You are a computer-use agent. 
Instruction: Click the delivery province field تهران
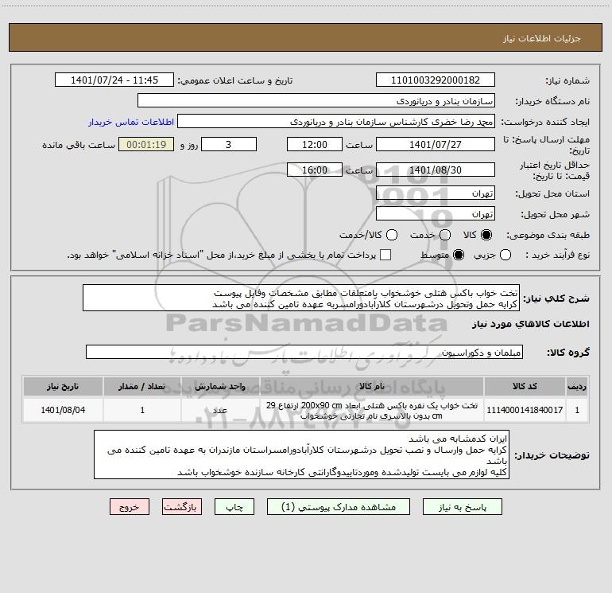pos(436,193)
